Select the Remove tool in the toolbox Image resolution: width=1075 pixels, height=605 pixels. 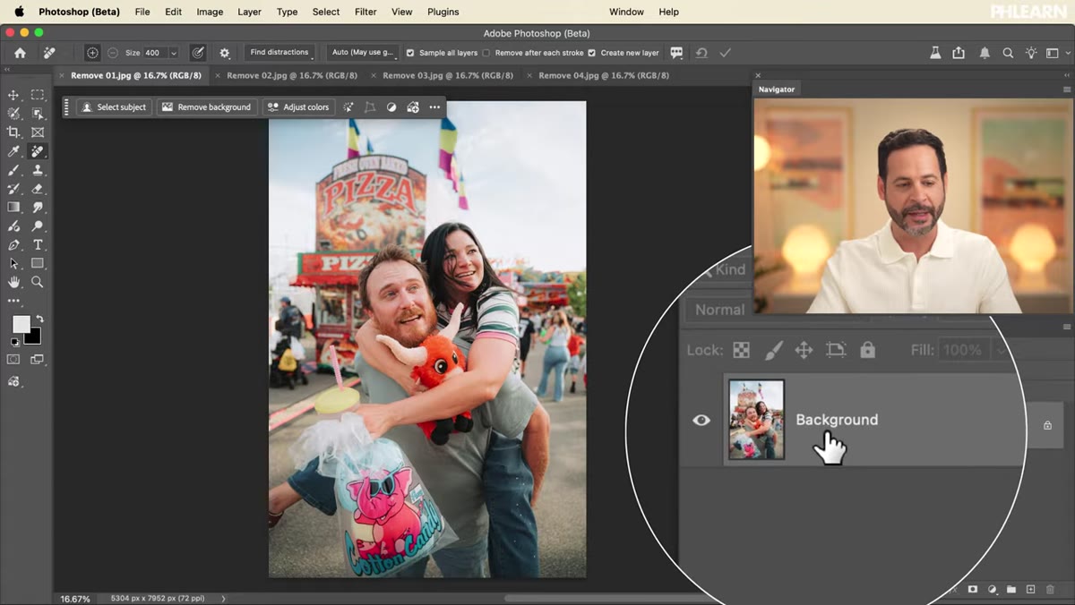point(38,151)
